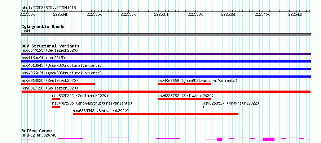The height and width of the screenshot is (143, 321).
Task: Select the nsv6540195 purple variant bar
Action: (x=166, y=54)
